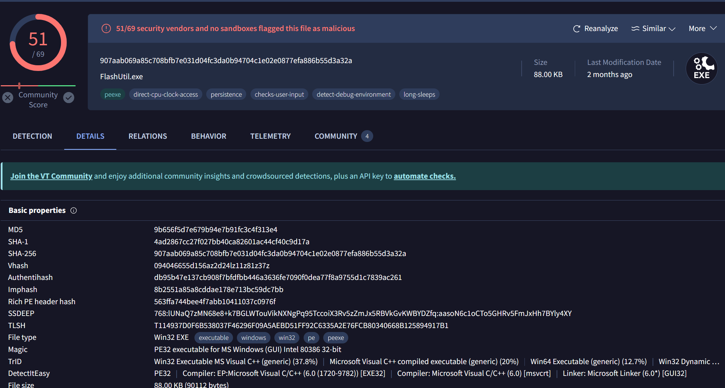
Task: Open the Behavior tab
Action: point(208,136)
